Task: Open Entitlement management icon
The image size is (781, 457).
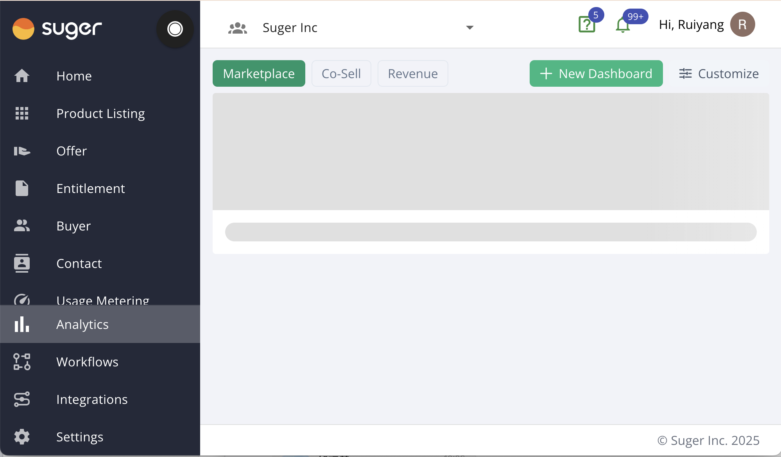Action: pyautogui.click(x=22, y=188)
